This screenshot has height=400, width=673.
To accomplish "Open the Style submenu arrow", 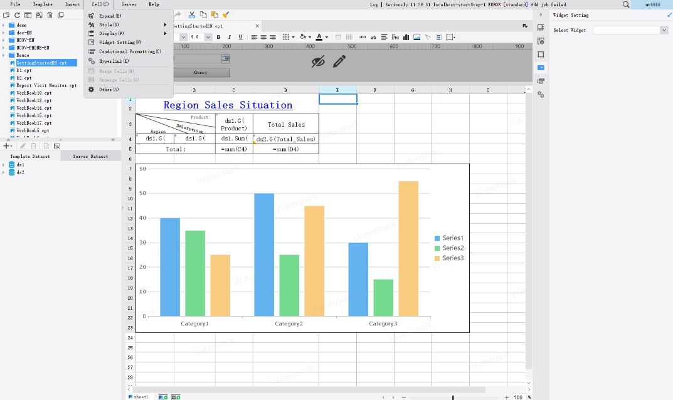I will click(165, 24).
